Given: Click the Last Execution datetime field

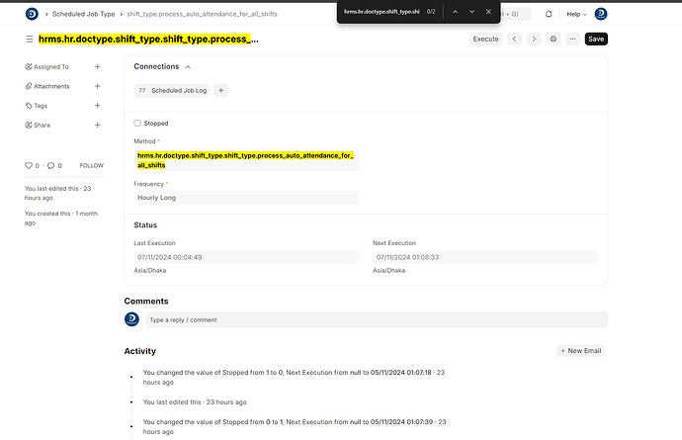Looking at the screenshot, I should [246, 257].
